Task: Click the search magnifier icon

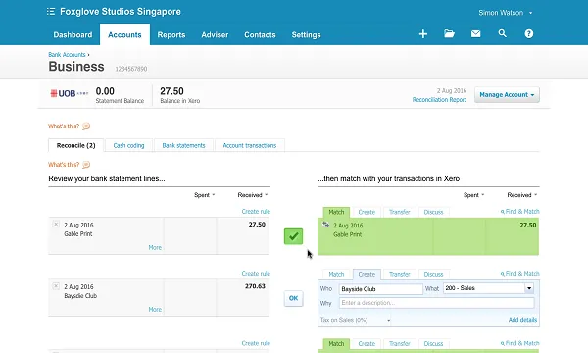Action: coord(502,33)
